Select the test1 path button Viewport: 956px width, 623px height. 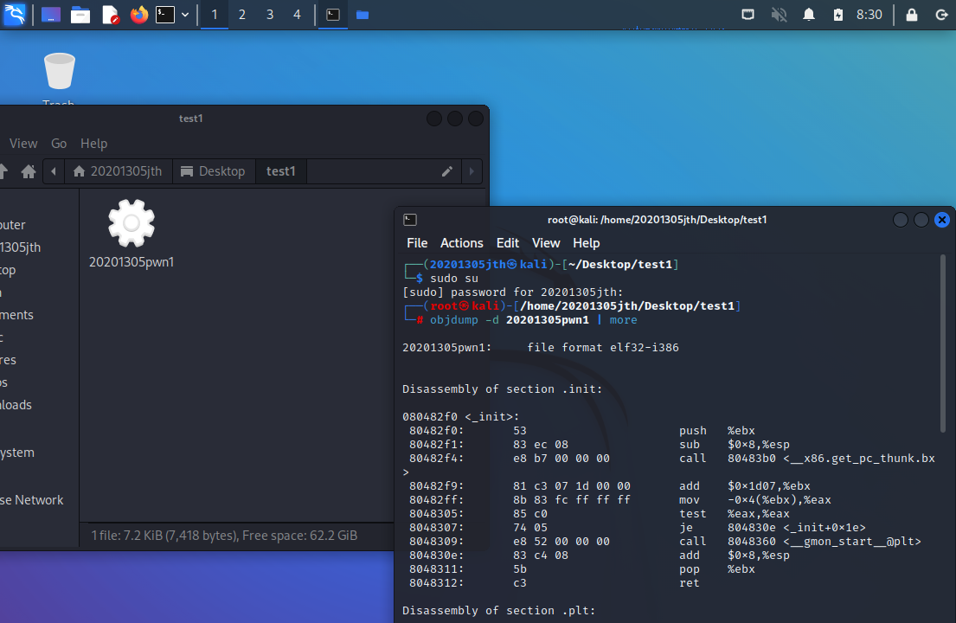[x=280, y=171]
